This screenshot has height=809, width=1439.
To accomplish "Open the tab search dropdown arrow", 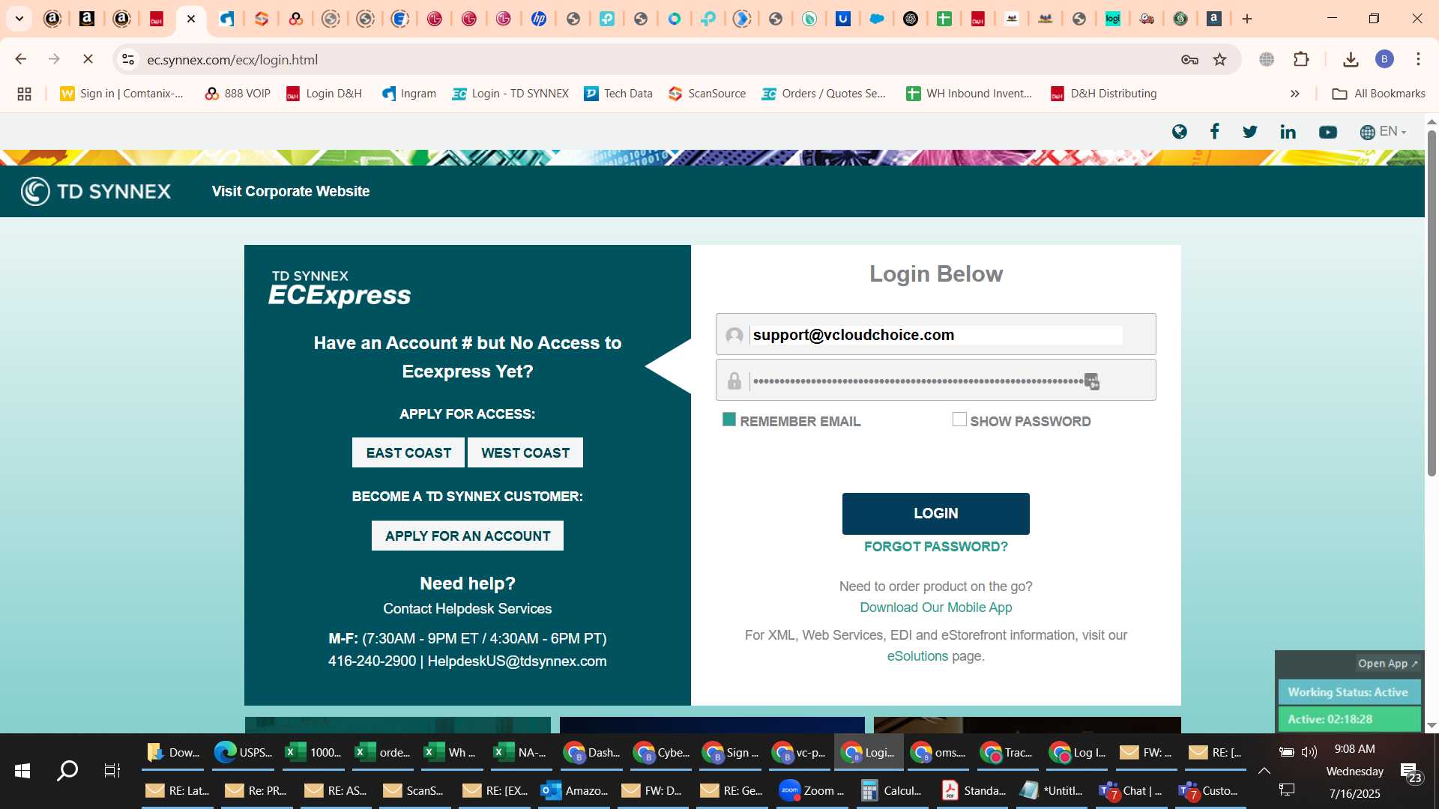I will 19,19.
